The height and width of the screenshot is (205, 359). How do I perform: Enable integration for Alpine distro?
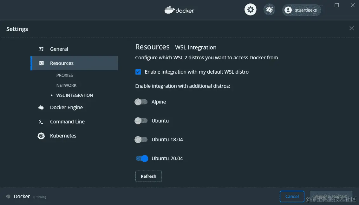[x=141, y=102]
